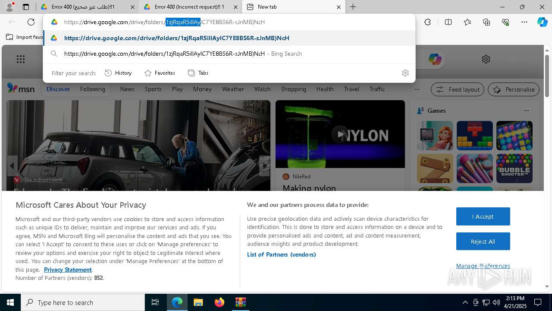Open the Sports category
Screen dimensions: 552x311
point(153,89)
